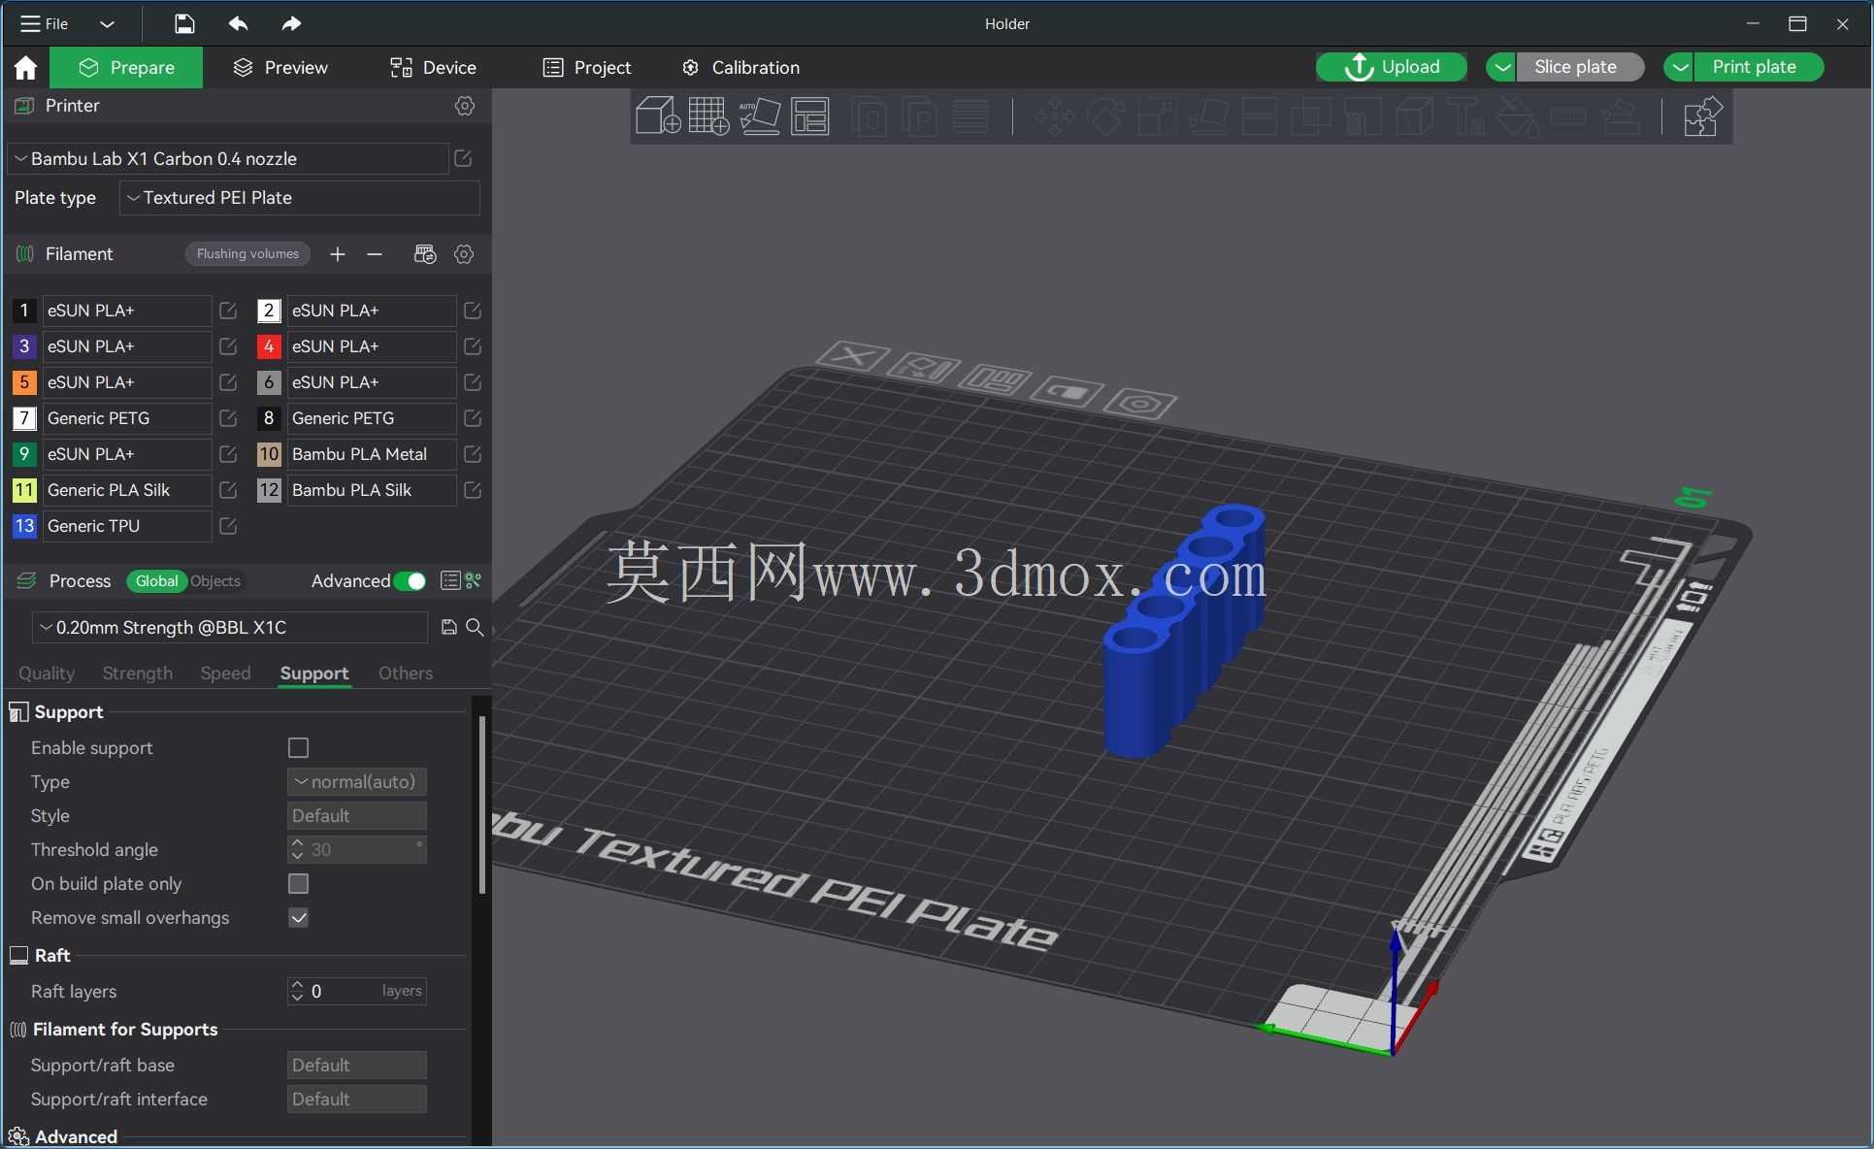Select the Move tool icon
Viewport: 1874px width, 1149px height.
tap(1054, 116)
